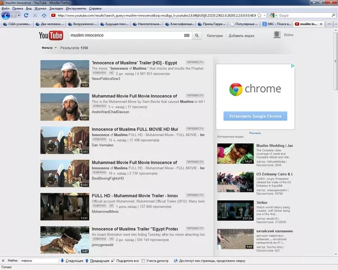Click the Добавить видео link
This screenshot has height=270, width=338.
(241, 36)
